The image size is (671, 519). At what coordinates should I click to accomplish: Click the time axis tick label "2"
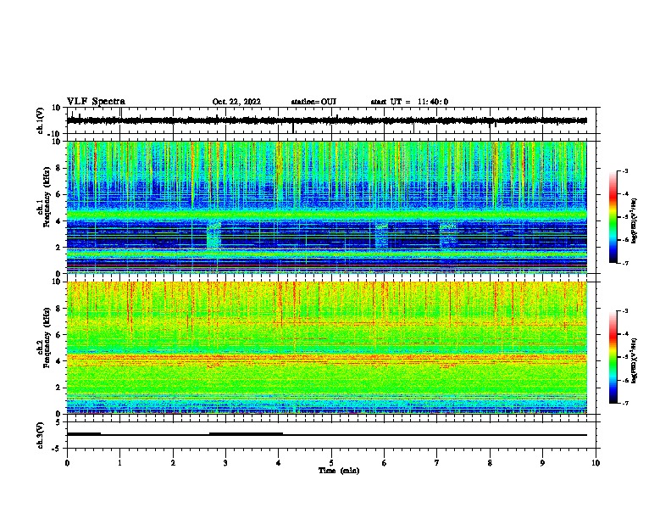click(173, 463)
